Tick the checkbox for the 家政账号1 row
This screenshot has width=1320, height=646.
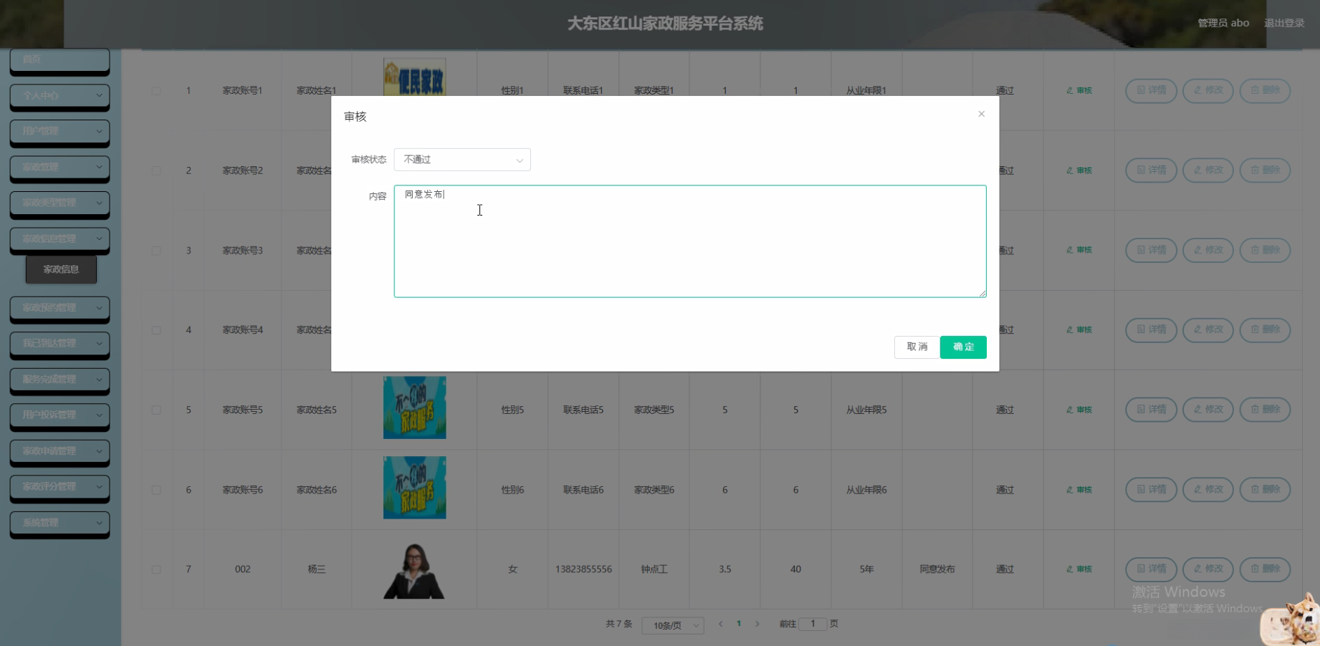(156, 91)
